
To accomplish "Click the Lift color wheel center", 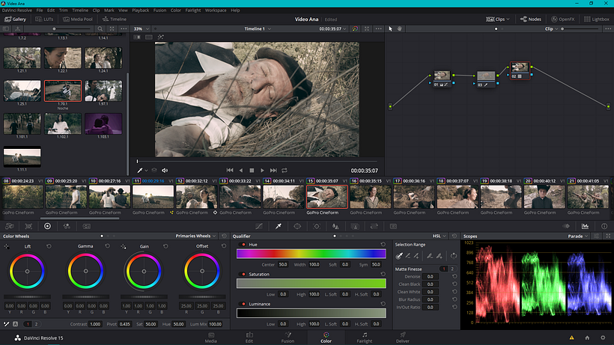I will click(27, 271).
